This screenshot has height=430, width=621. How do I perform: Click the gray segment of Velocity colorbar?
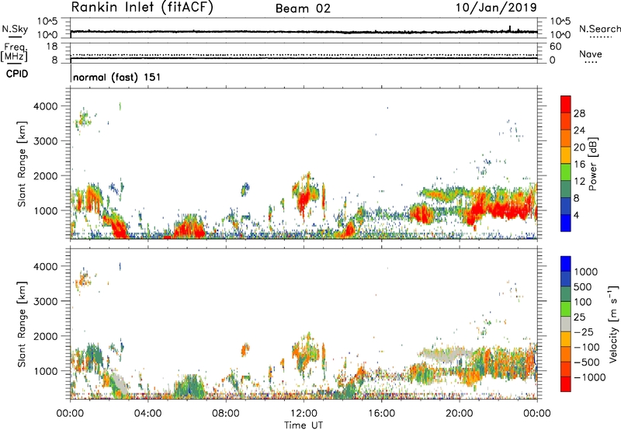point(566,324)
